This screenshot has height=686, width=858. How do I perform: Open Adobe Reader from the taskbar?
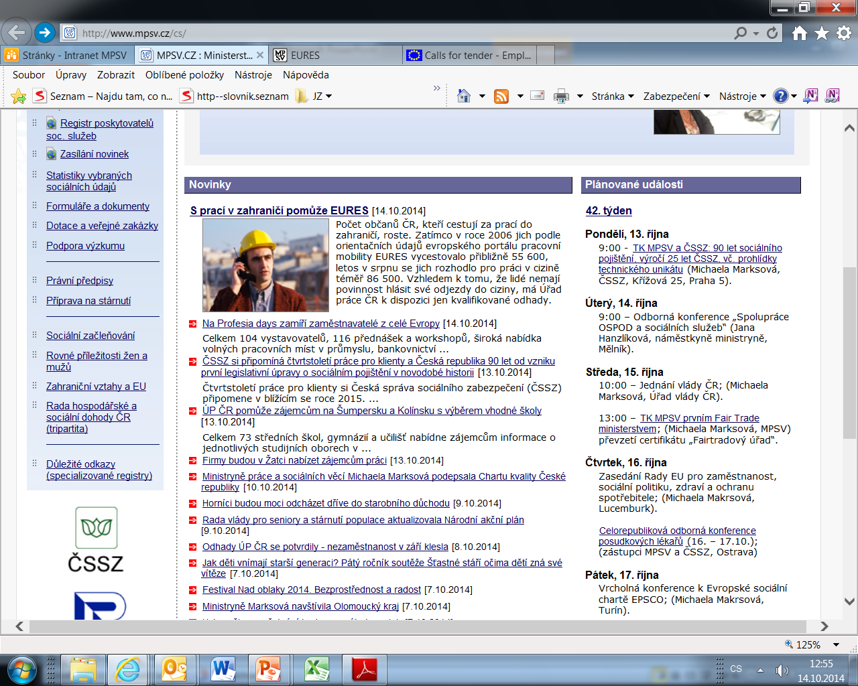pyautogui.click(x=365, y=669)
